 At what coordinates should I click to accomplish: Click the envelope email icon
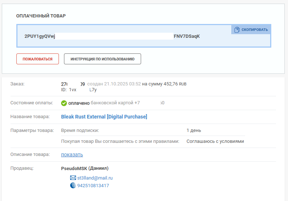click(x=73, y=178)
